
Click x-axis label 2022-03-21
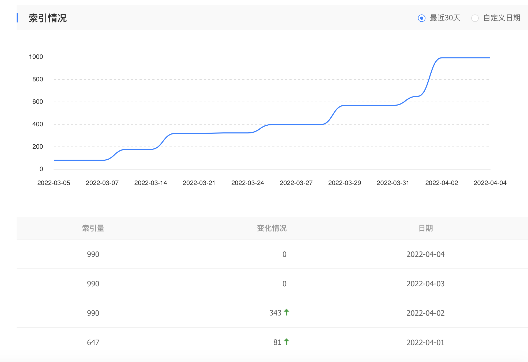[199, 183]
